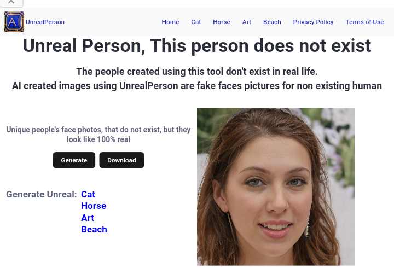Open Art from the top navigation
The height and width of the screenshot is (268, 394).
pos(246,22)
